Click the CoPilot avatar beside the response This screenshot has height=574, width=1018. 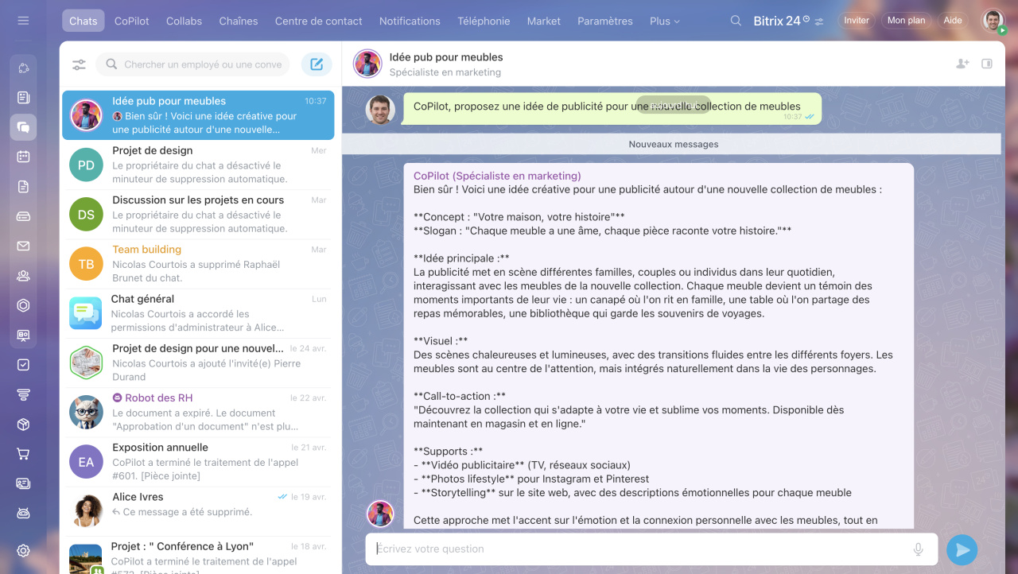[380, 514]
